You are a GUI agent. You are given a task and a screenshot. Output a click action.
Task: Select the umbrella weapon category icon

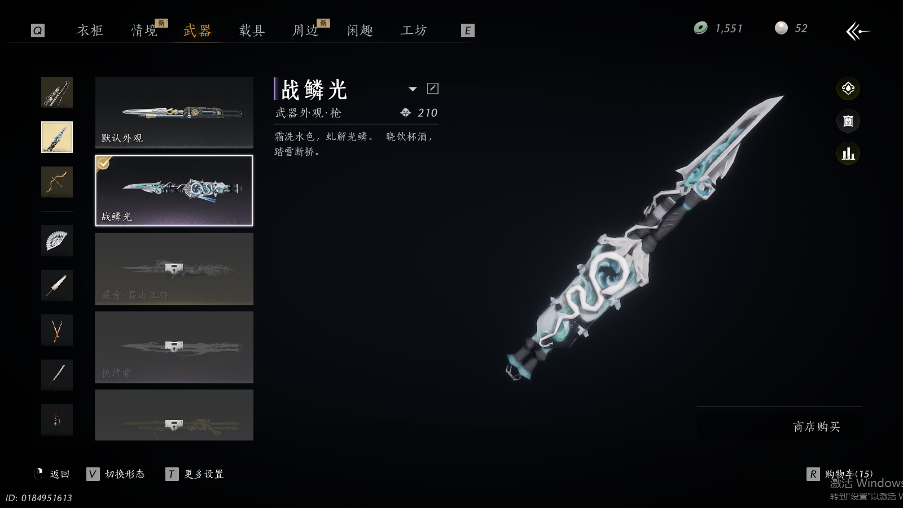click(56, 286)
